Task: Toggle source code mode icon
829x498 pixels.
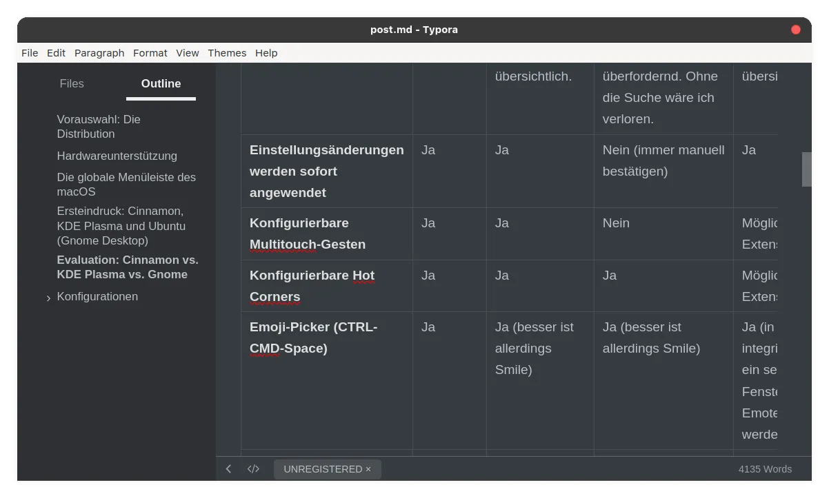Action: (x=253, y=469)
